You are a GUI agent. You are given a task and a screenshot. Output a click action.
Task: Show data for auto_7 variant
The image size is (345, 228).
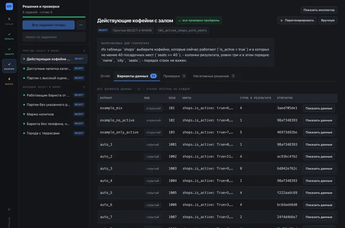[x=319, y=217]
